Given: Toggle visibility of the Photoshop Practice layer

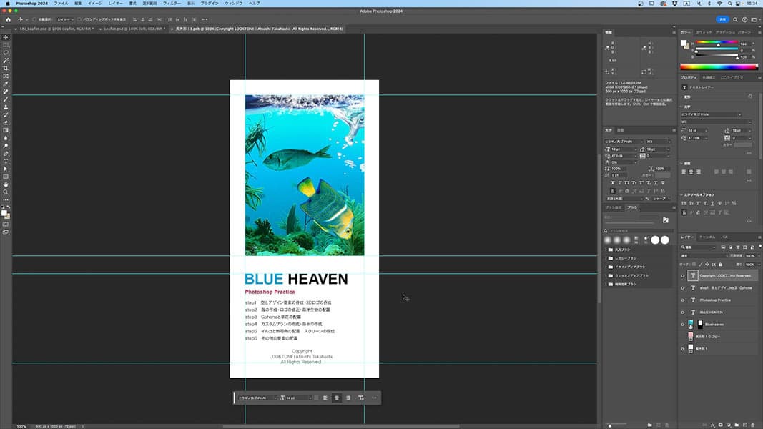Looking at the screenshot, I should pos(682,300).
